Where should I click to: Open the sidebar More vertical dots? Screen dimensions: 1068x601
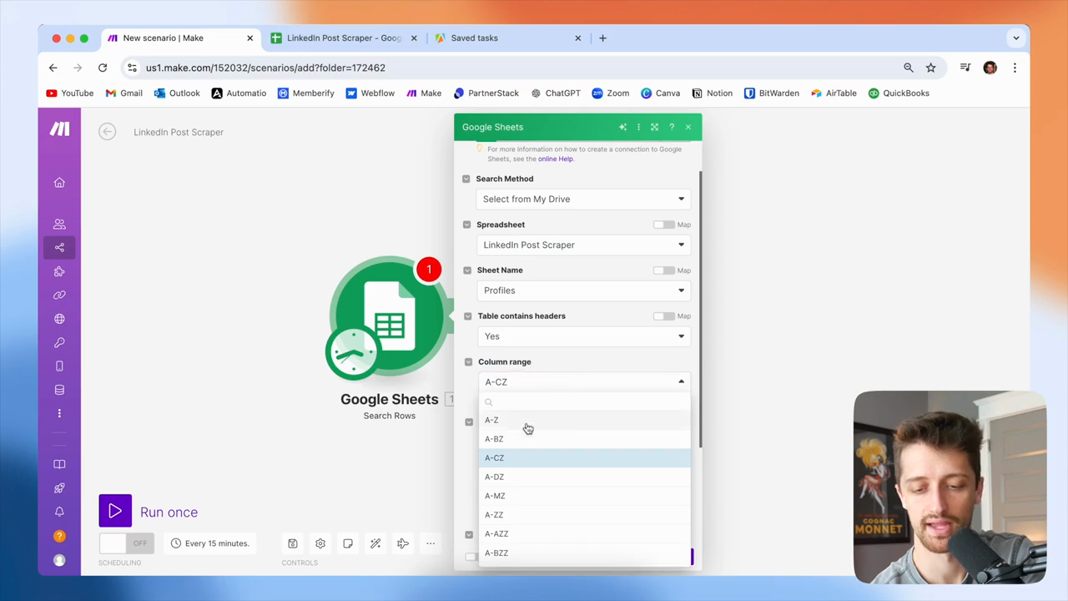point(59,413)
